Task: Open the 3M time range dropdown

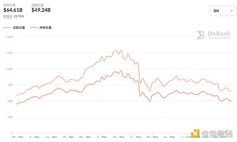Action: coord(223,11)
